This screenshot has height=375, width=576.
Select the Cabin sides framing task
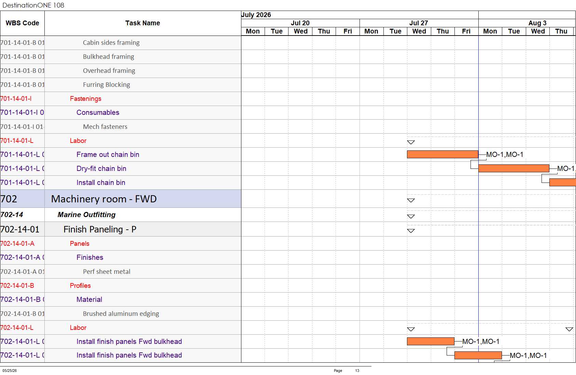pyautogui.click(x=111, y=43)
